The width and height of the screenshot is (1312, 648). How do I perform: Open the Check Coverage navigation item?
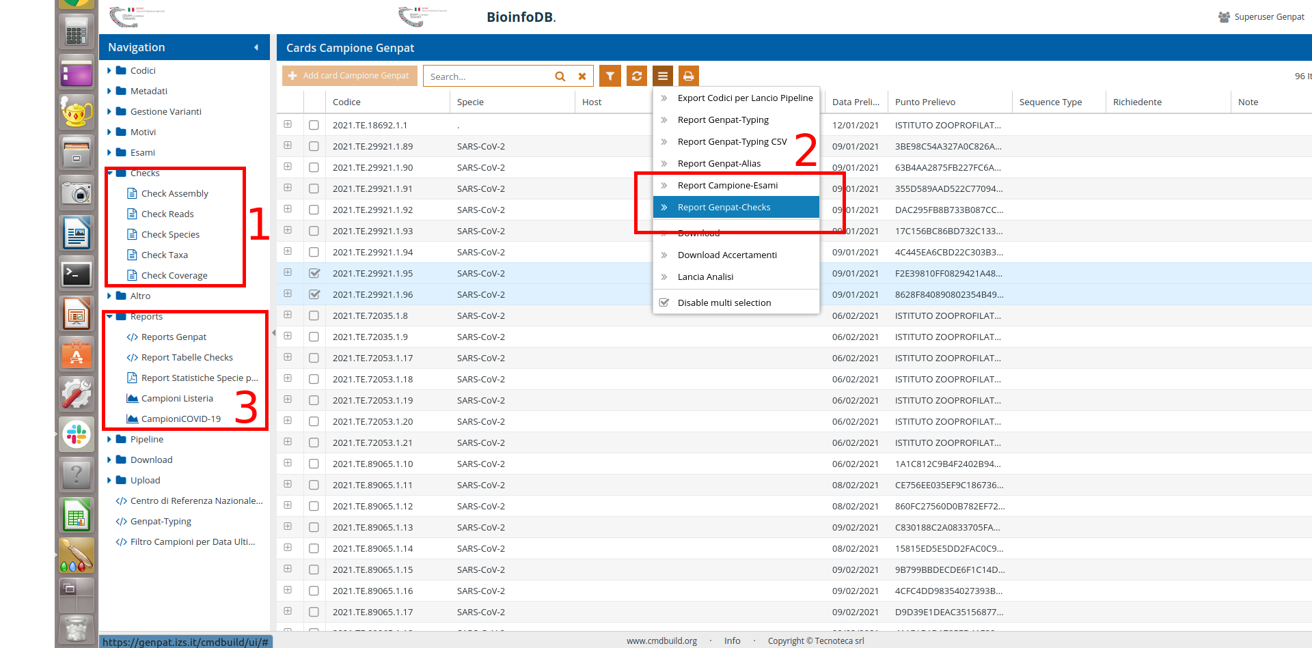[174, 275]
